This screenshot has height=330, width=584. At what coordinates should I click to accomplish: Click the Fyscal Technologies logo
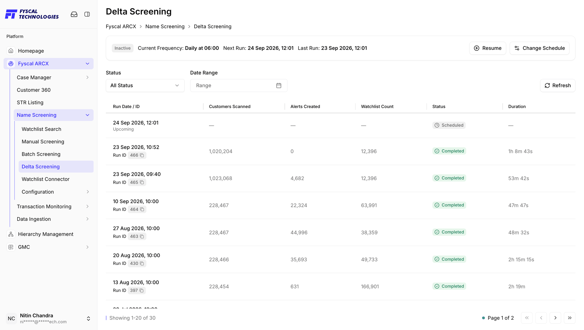pos(32,14)
